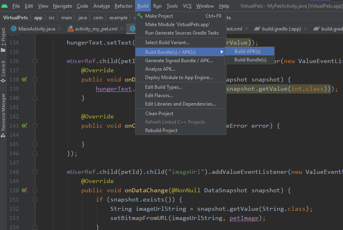This screenshot has width=343, height=230.
Task: Open the Project tool window sidebar
Action: point(4,37)
